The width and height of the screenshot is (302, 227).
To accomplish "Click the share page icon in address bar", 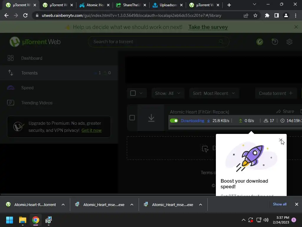I will coord(246,15).
